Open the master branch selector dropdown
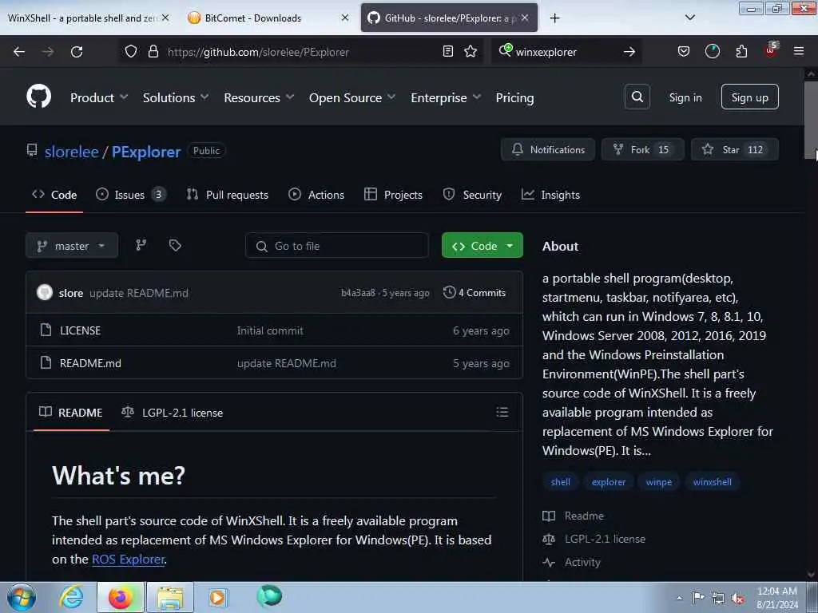 point(71,246)
